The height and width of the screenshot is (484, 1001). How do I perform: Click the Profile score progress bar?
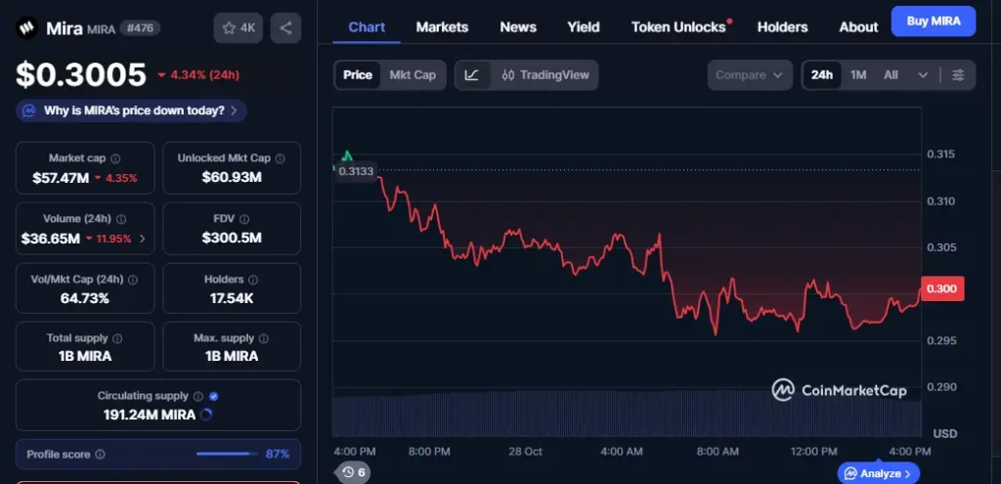[224, 454]
